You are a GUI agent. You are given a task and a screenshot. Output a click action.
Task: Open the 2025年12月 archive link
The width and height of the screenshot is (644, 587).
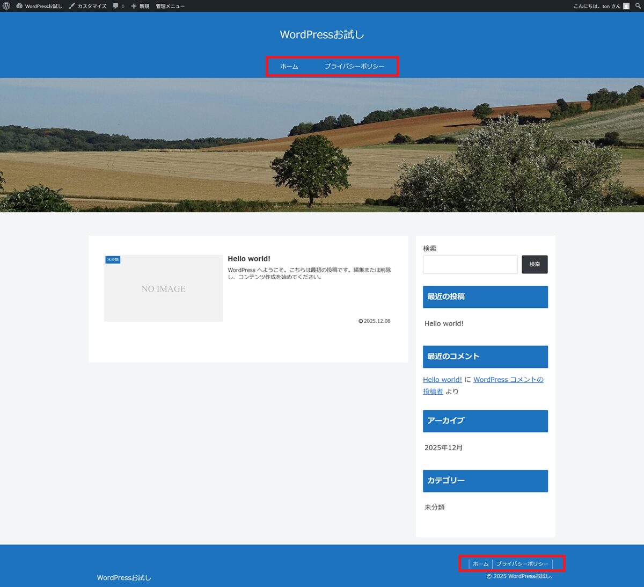pyautogui.click(x=443, y=447)
